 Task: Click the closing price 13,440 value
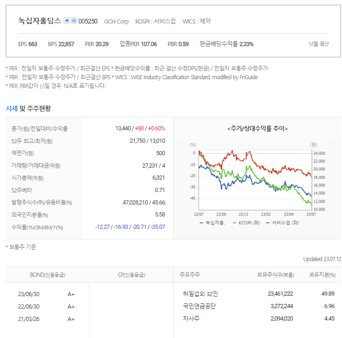coord(123,128)
